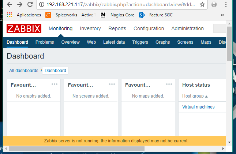Reload the page with the refresh icon
236x154 pixels.
pyautogui.click(x=30, y=4)
